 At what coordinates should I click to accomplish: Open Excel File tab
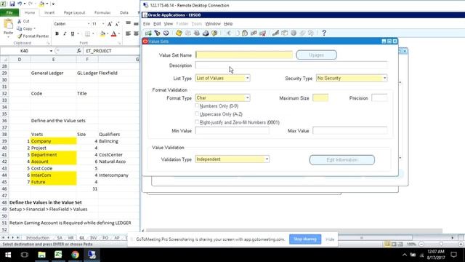coord(9,12)
